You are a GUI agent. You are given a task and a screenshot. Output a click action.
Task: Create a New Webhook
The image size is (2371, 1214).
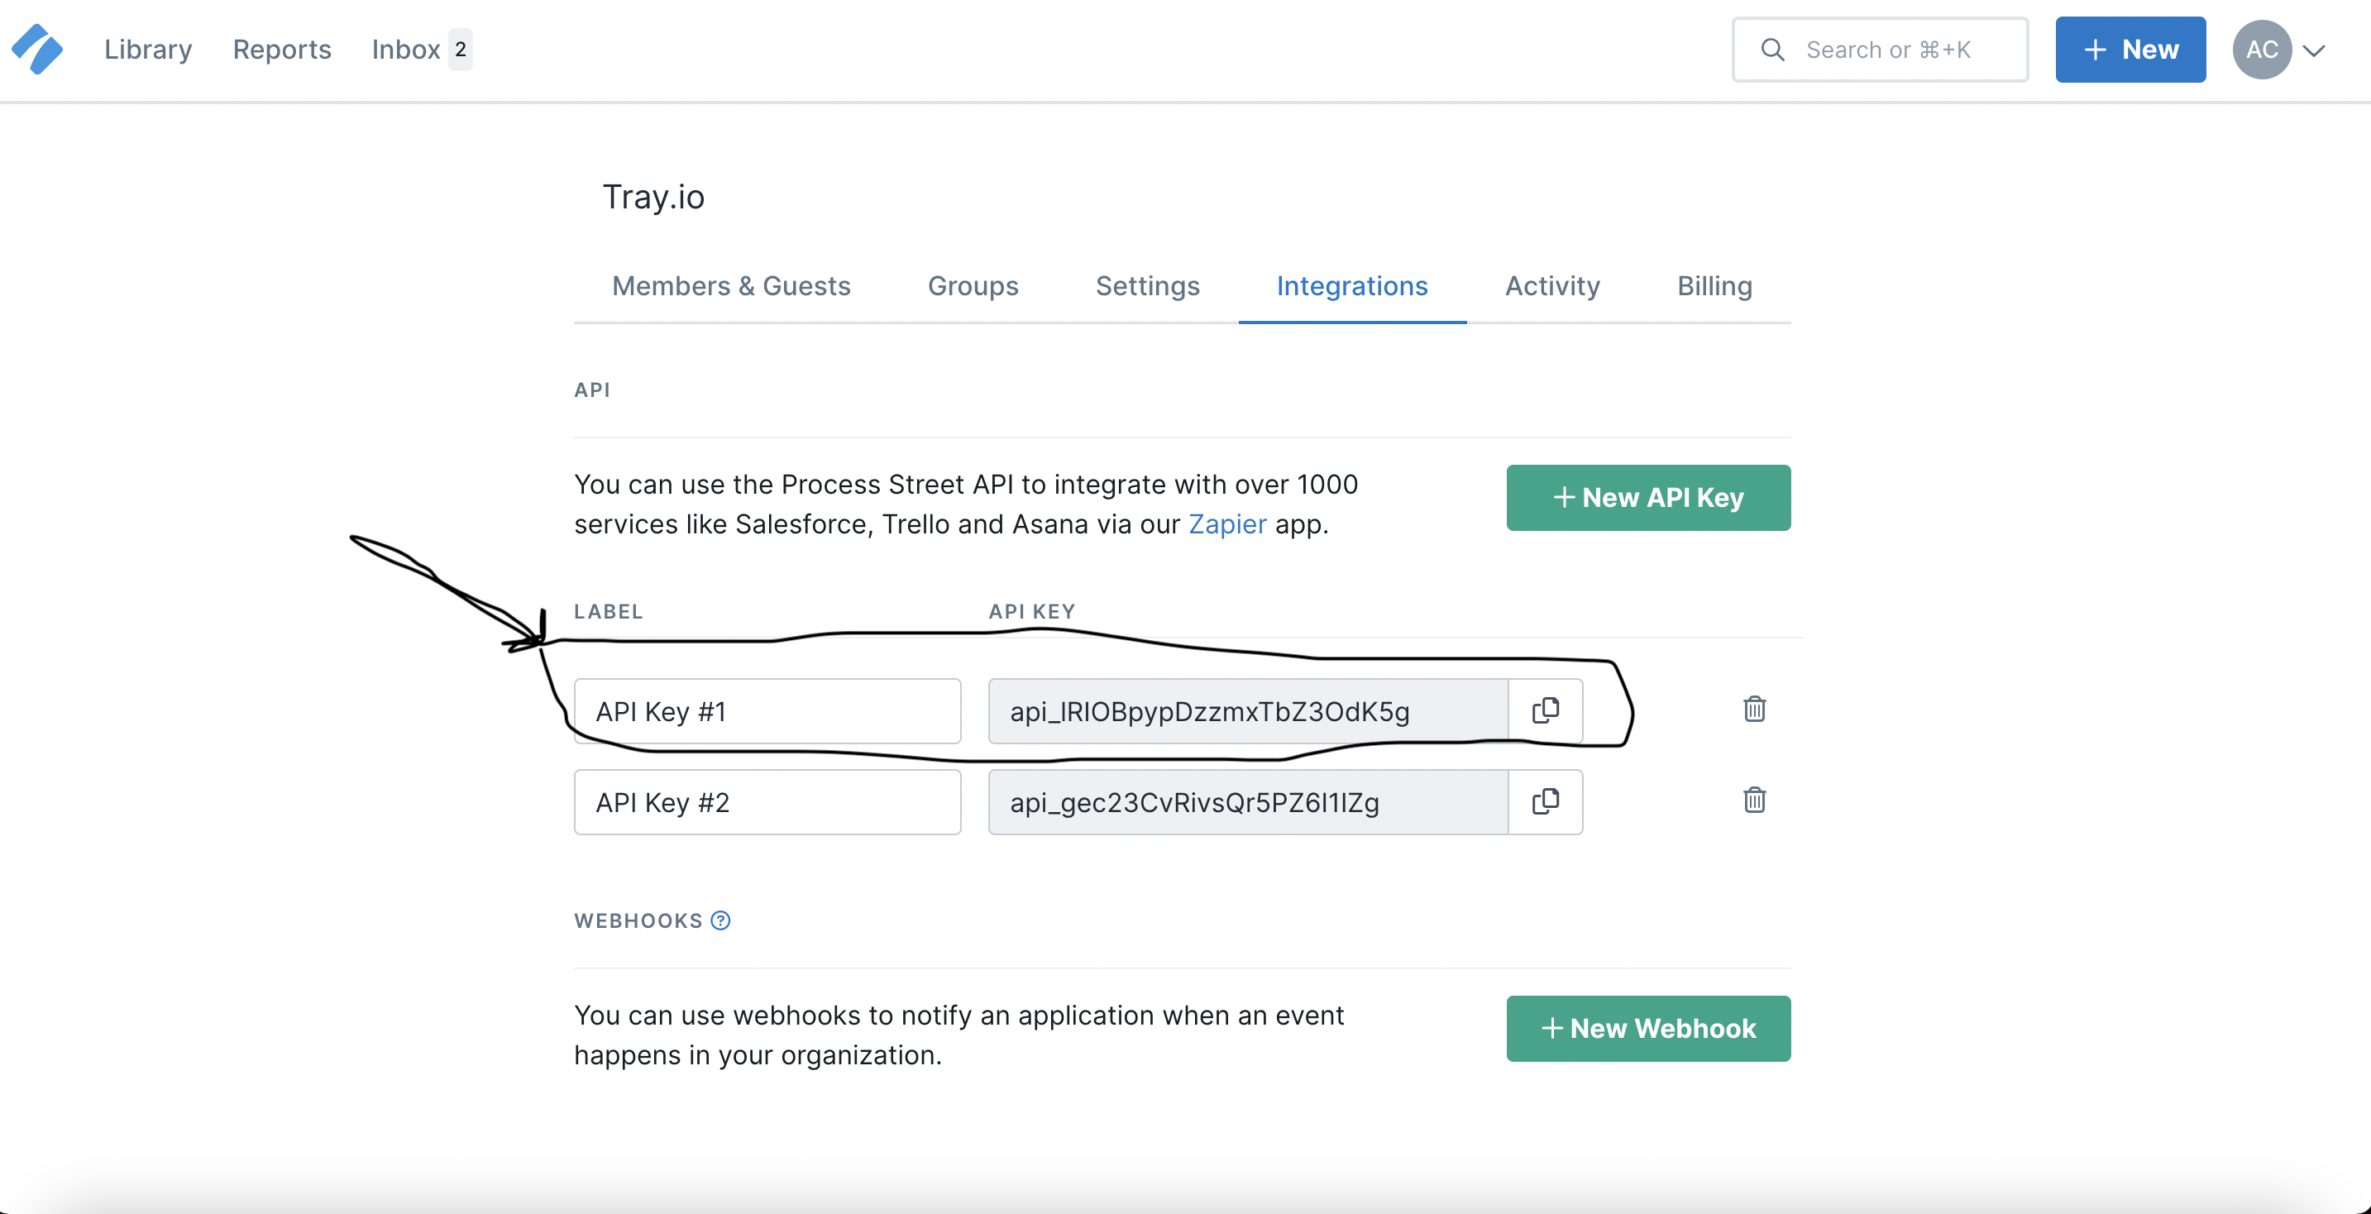pyautogui.click(x=1647, y=1028)
